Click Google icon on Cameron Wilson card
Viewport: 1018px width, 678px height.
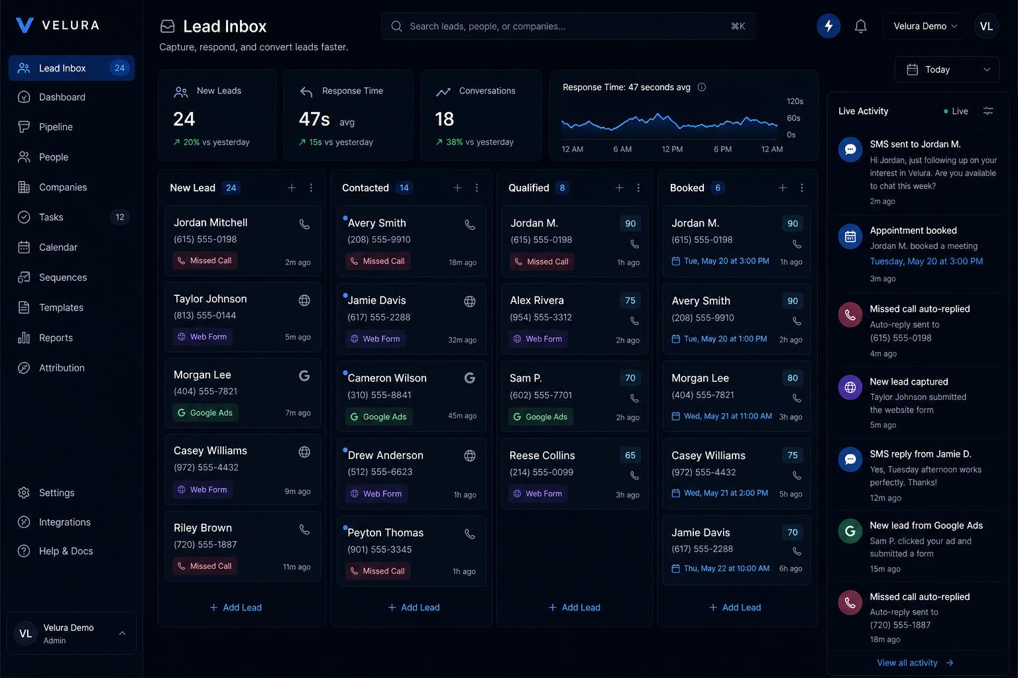(470, 378)
